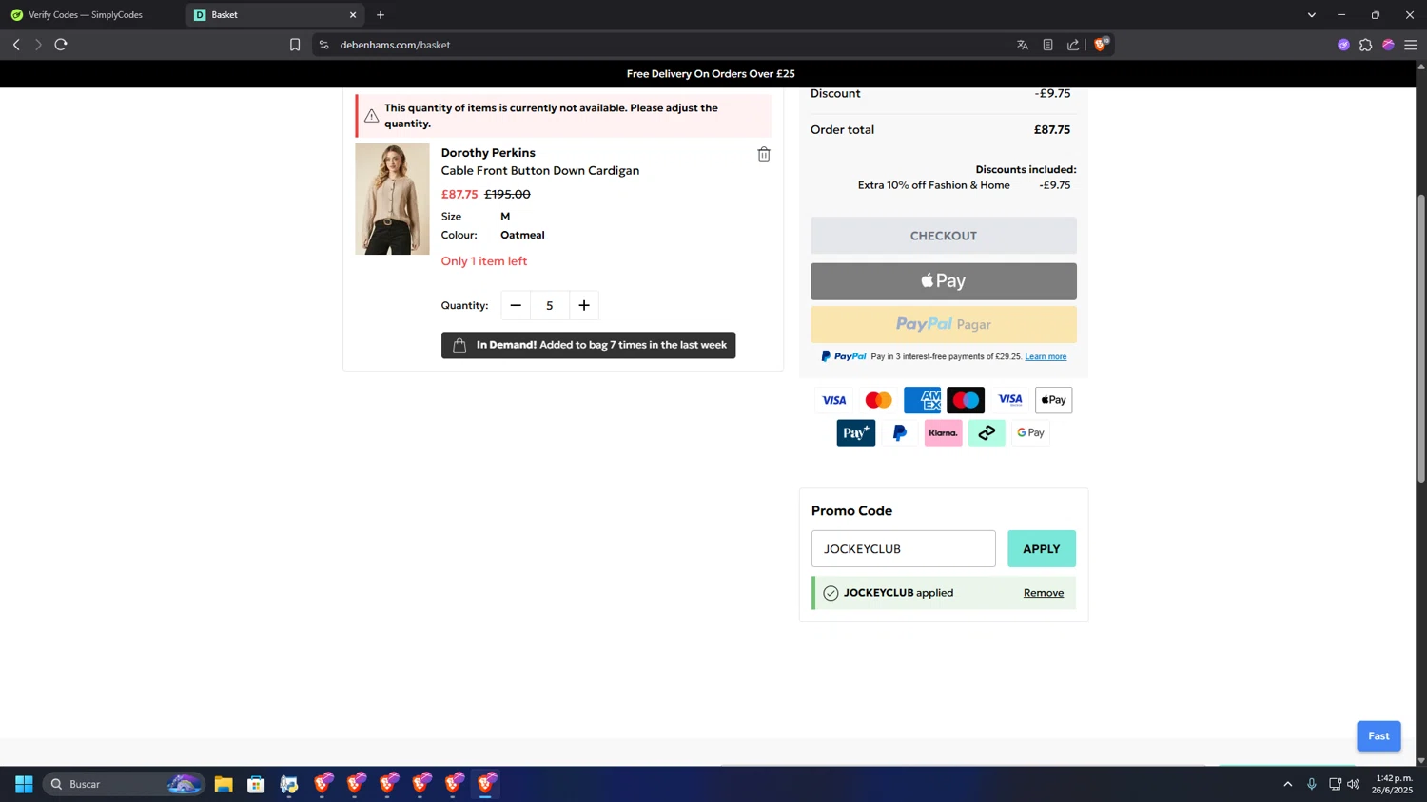This screenshot has width=1427, height=802.
Task: Bookmark this page
Action: 295,45
